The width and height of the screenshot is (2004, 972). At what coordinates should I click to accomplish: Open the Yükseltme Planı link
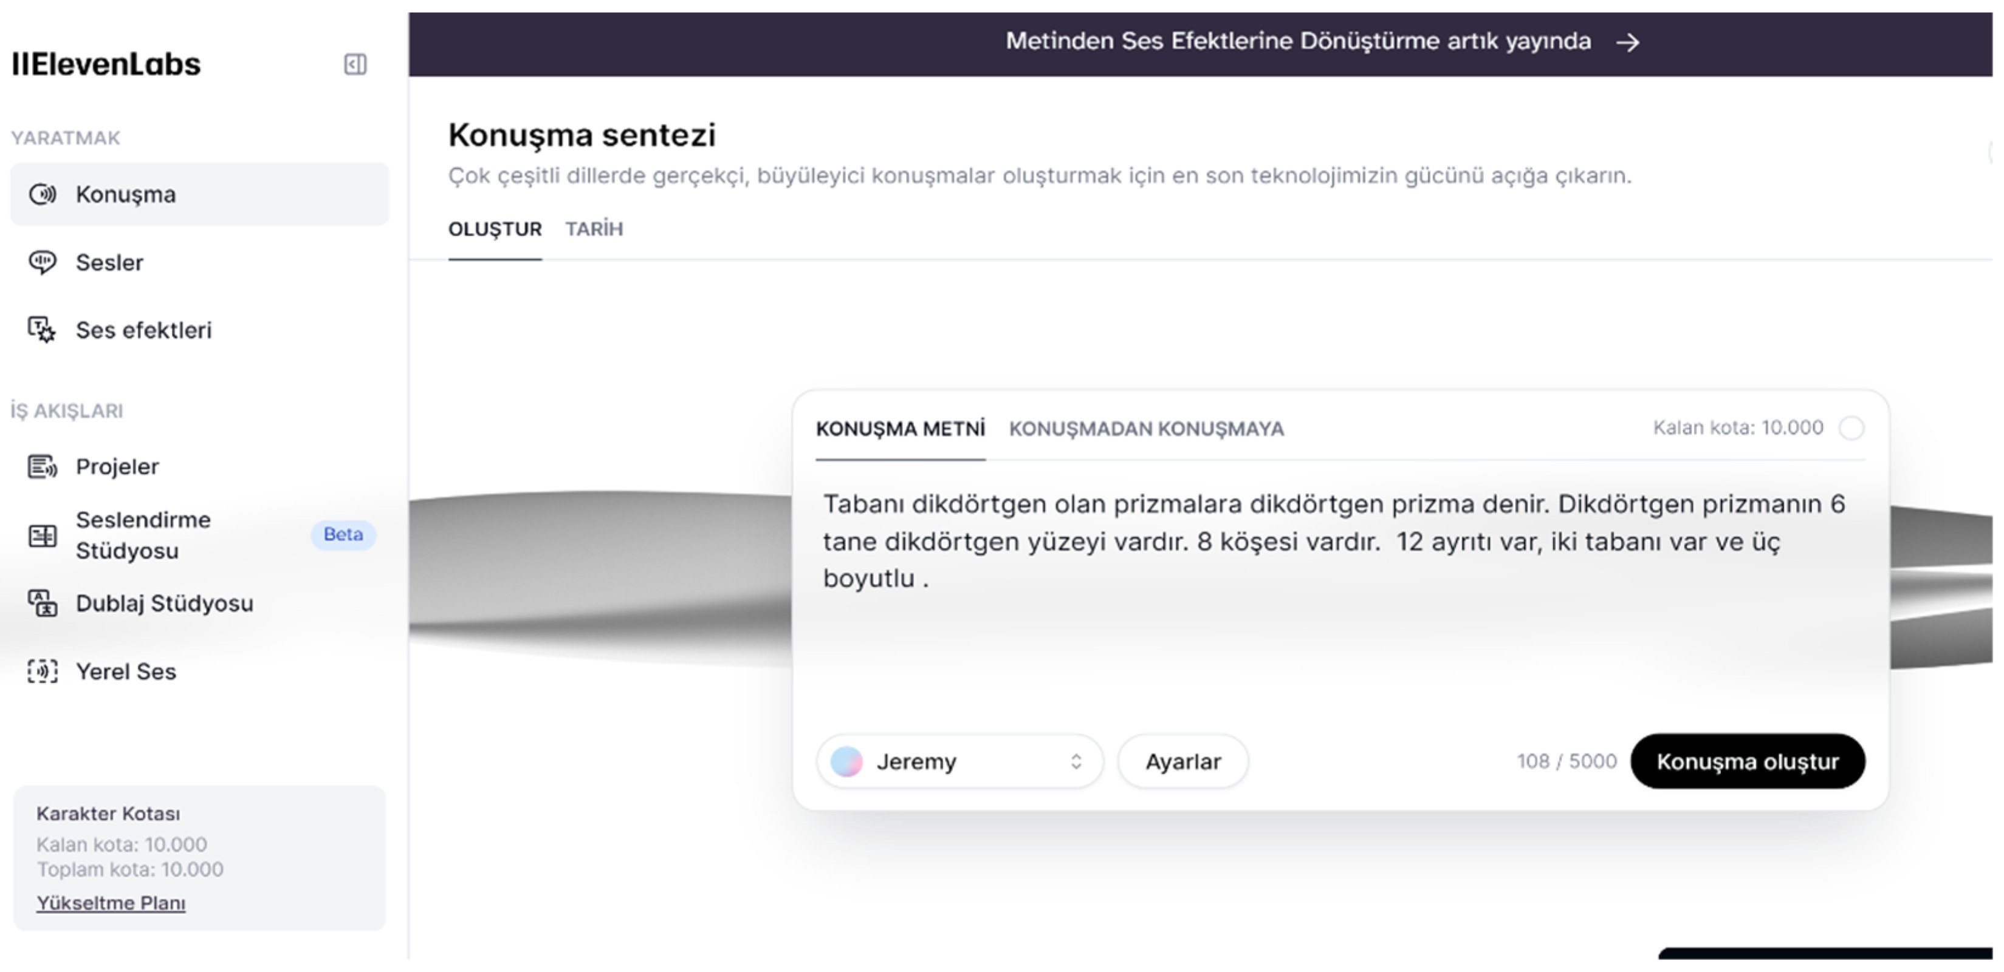[x=111, y=903]
